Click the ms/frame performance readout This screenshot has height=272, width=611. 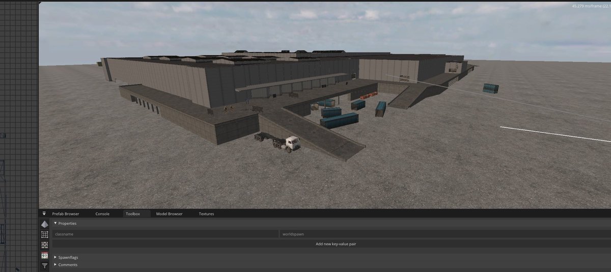[591, 6]
